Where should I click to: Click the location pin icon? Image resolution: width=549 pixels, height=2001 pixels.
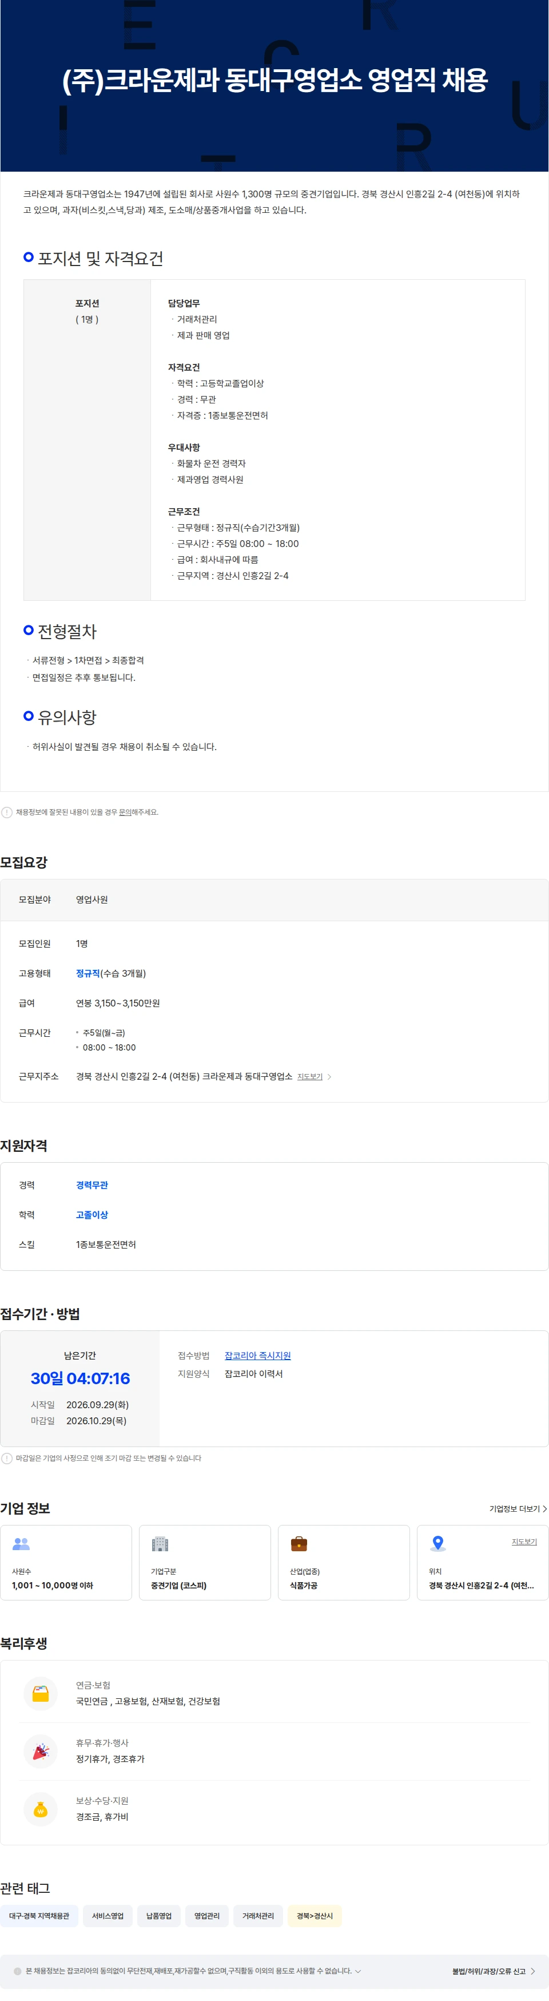tap(438, 1543)
